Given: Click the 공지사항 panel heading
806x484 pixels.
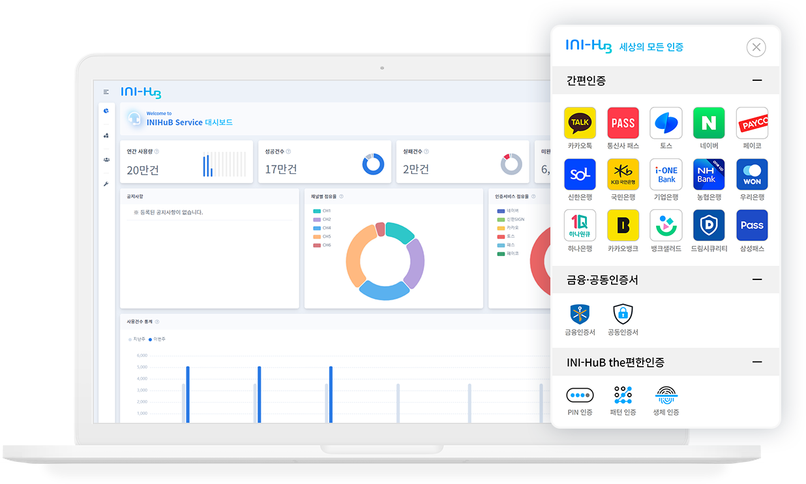Looking at the screenshot, I should pyautogui.click(x=135, y=196).
